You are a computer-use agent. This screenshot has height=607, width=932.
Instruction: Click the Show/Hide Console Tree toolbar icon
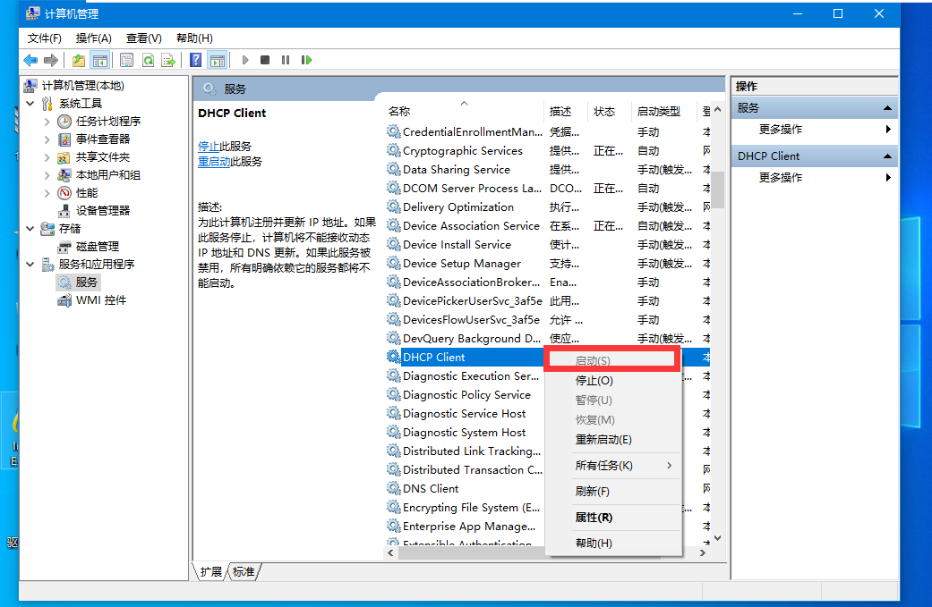point(100,60)
